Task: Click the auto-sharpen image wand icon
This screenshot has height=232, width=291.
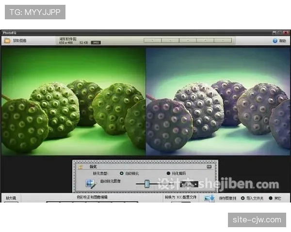Action: (91, 183)
